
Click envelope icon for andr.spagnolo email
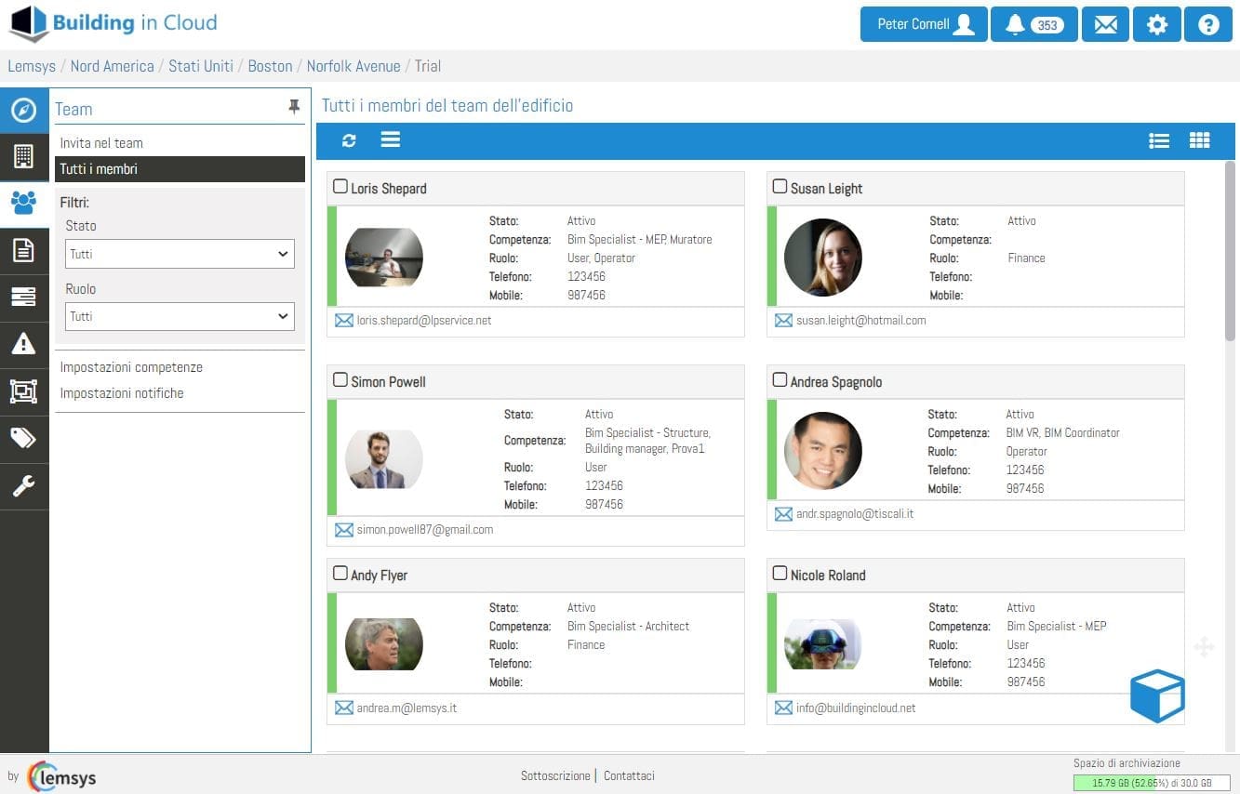click(x=783, y=513)
